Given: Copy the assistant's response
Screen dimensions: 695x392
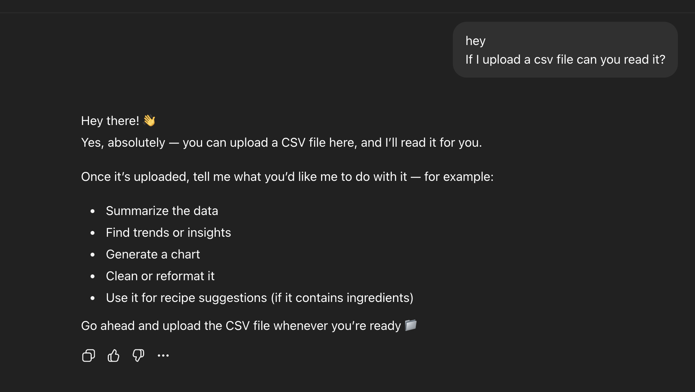Looking at the screenshot, I should point(88,356).
